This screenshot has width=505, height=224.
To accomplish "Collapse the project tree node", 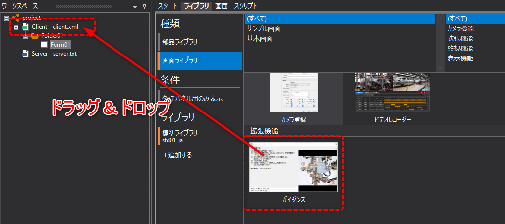I will coord(6,18).
